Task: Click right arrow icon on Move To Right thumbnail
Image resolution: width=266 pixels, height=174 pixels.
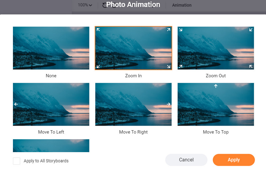Action: pos(169,104)
